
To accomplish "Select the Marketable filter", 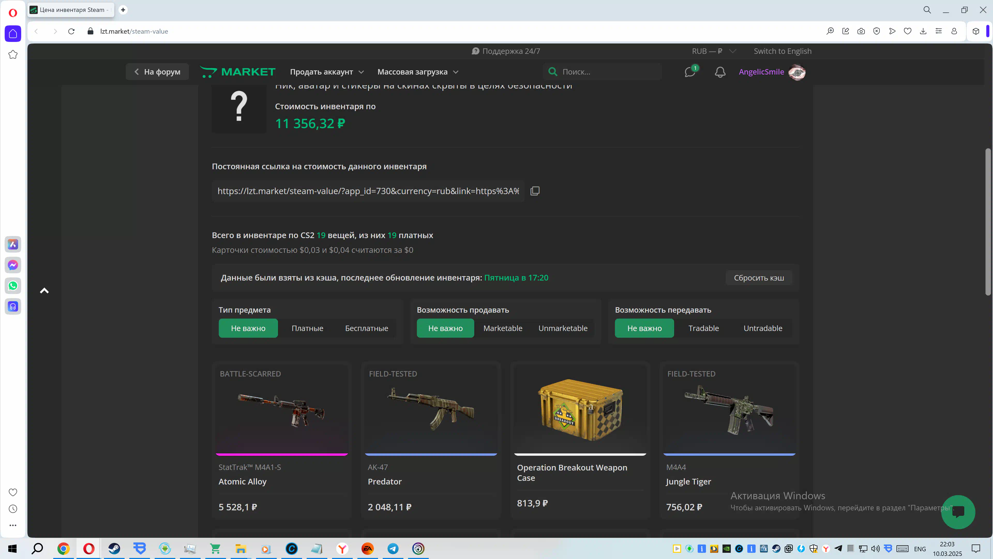I will coord(503,328).
